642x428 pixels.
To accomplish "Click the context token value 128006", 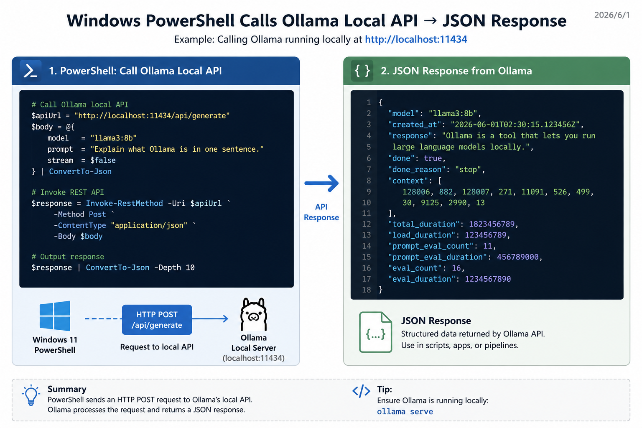I will [x=416, y=192].
